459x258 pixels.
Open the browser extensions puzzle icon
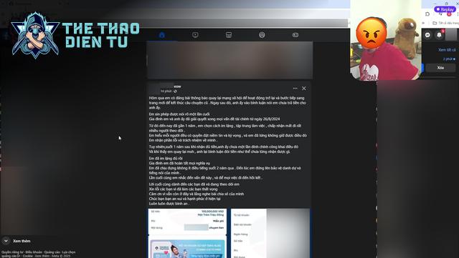tap(427, 14)
